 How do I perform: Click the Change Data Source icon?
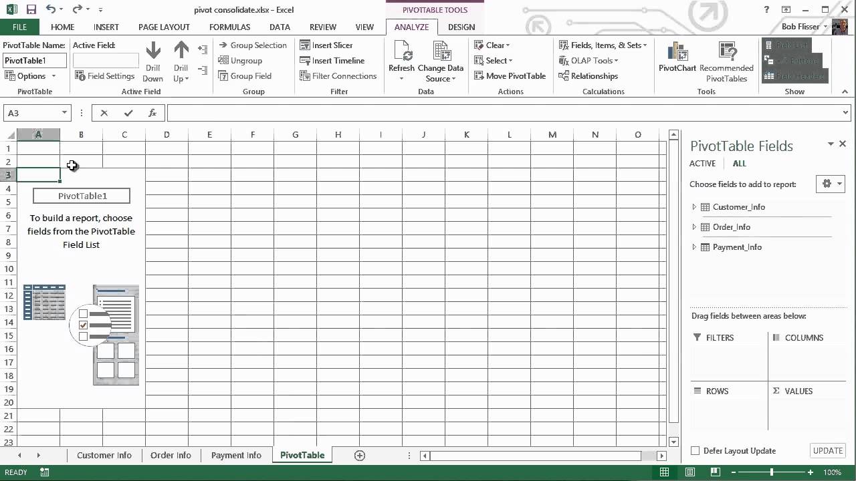coord(441,51)
